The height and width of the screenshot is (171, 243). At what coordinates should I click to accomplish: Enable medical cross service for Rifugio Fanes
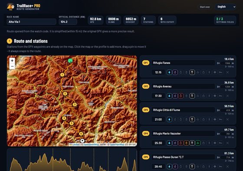point(215,72)
